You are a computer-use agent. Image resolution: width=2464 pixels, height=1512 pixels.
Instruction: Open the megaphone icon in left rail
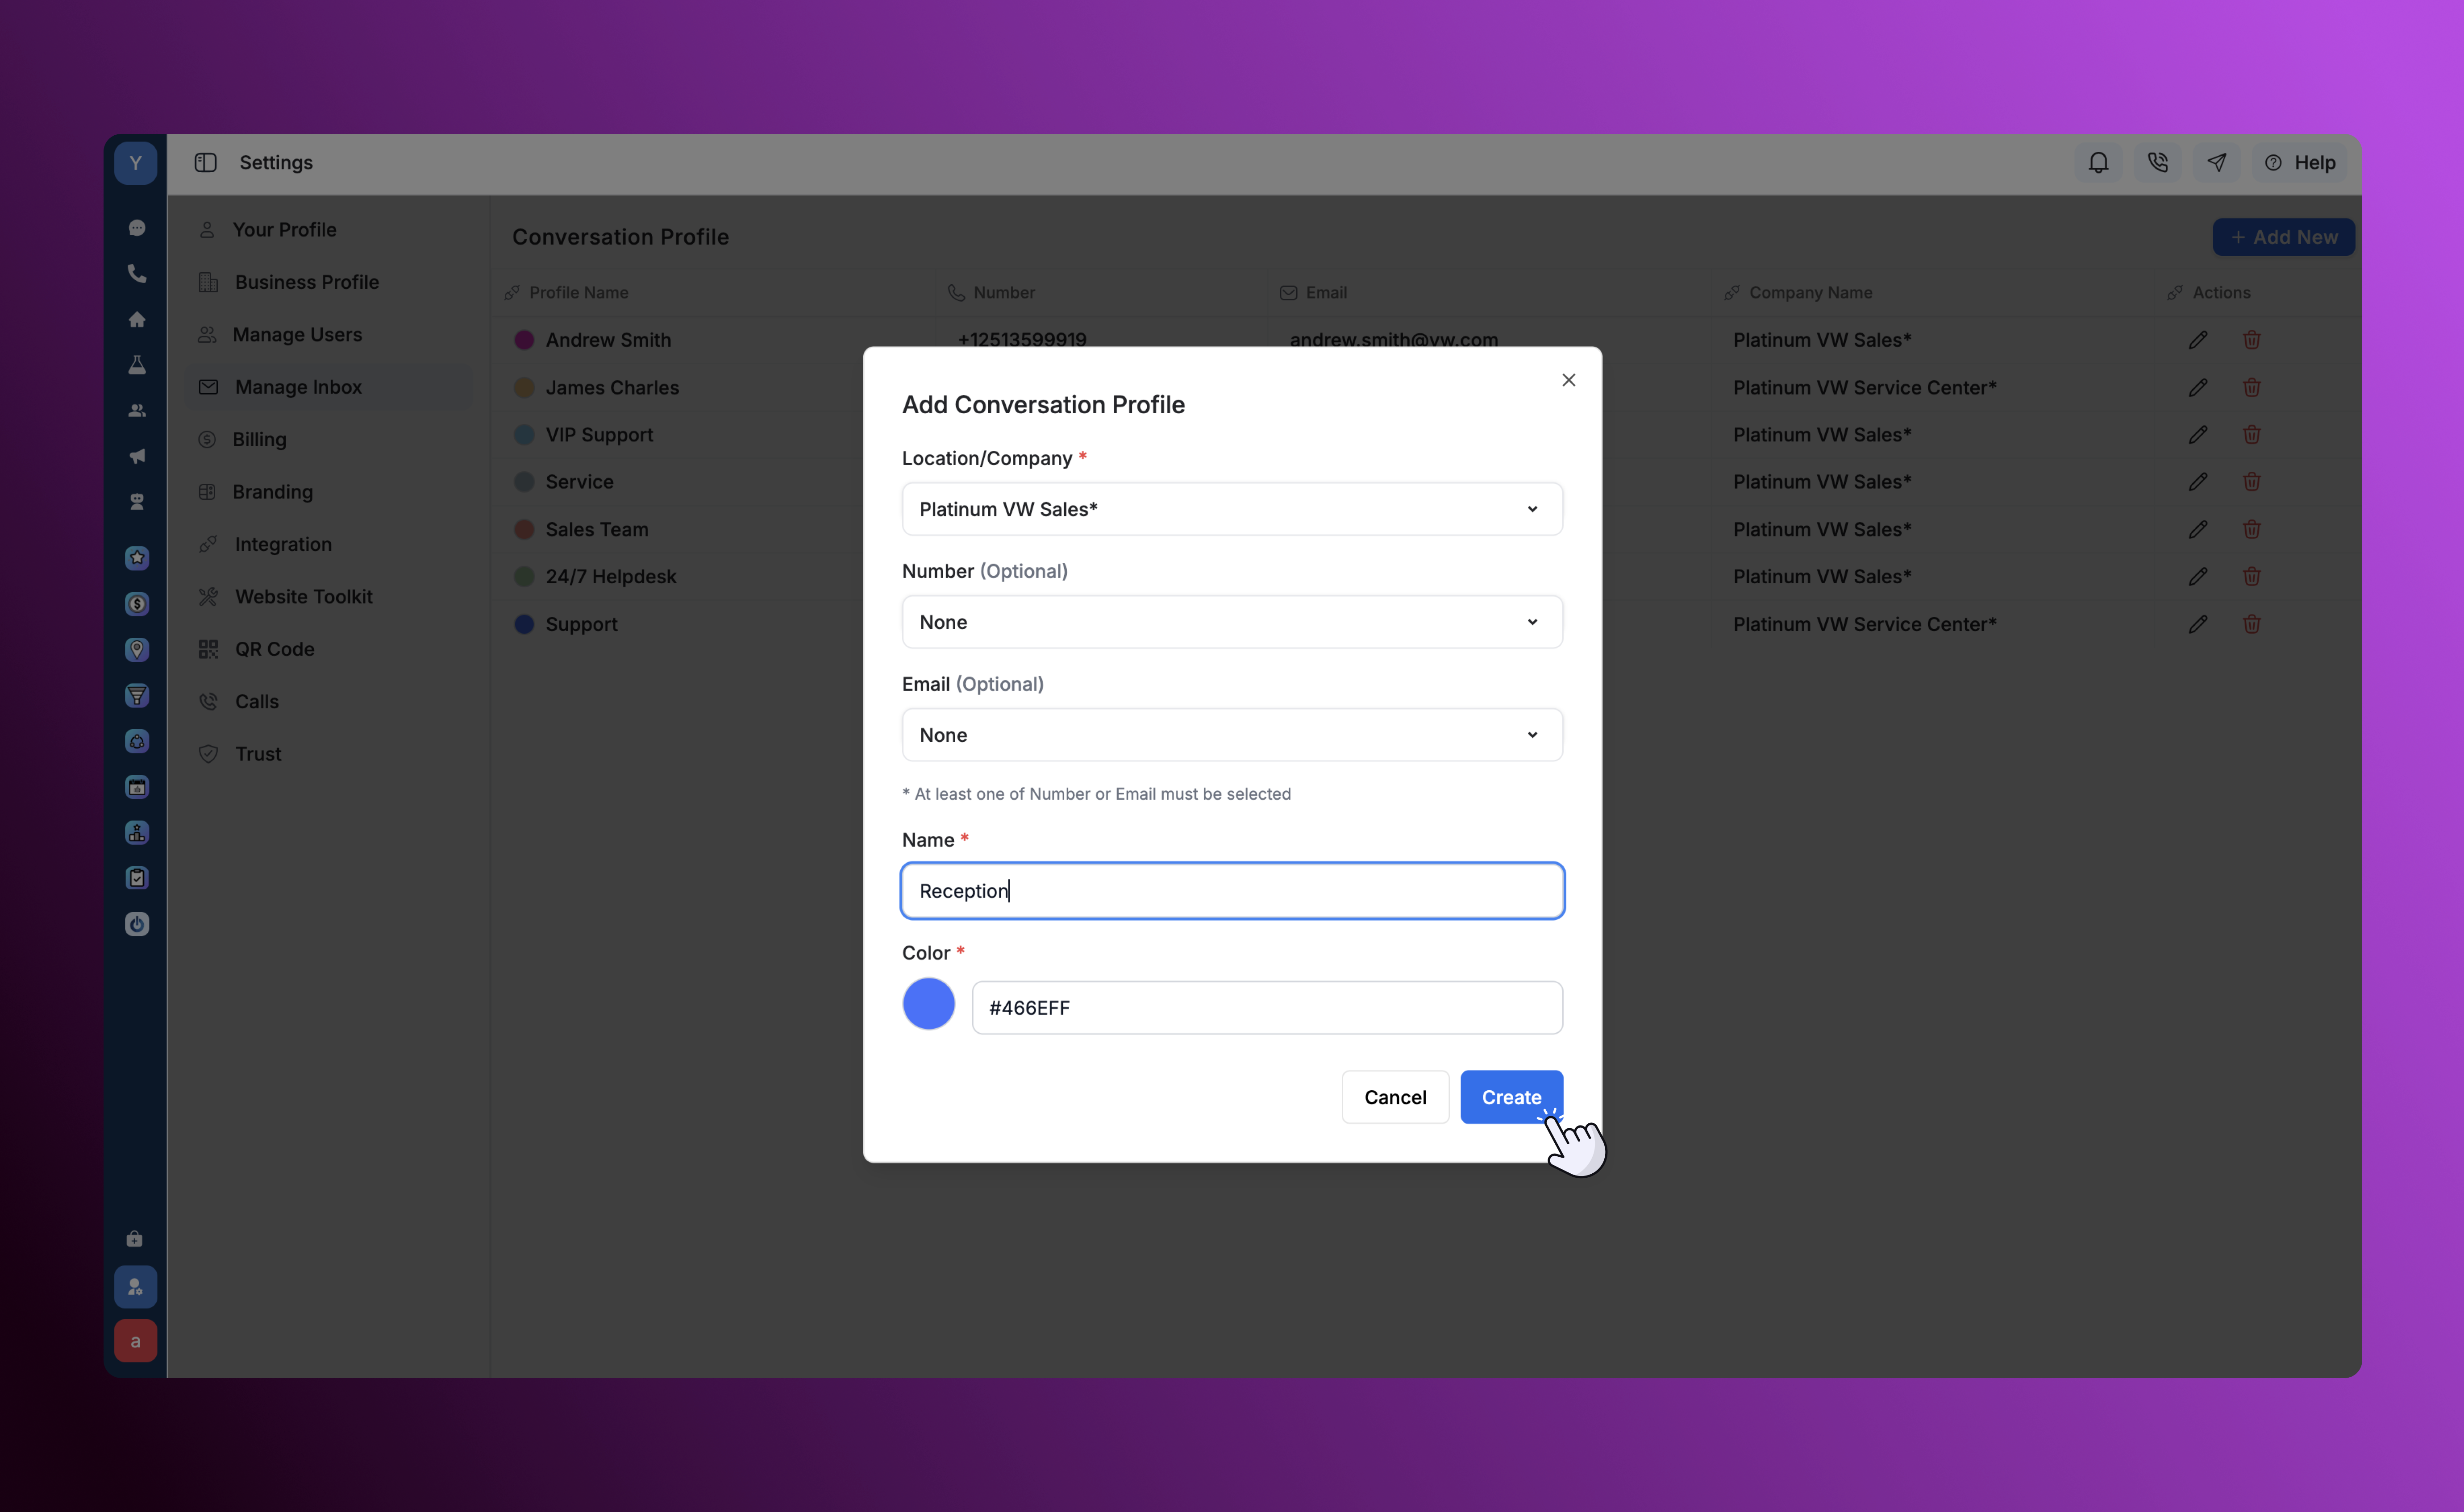[x=137, y=456]
